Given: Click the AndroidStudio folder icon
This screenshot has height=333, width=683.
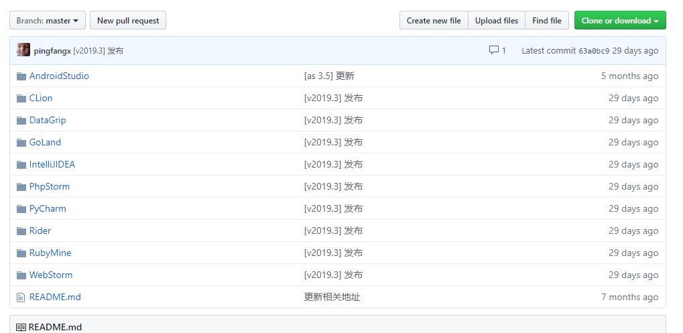Looking at the screenshot, I should pyautogui.click(x=21, y=76).
